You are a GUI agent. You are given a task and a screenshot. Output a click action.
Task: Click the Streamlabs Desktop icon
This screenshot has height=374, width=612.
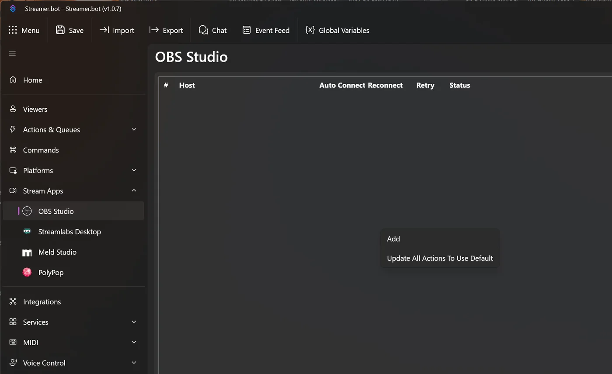point(27,232)
